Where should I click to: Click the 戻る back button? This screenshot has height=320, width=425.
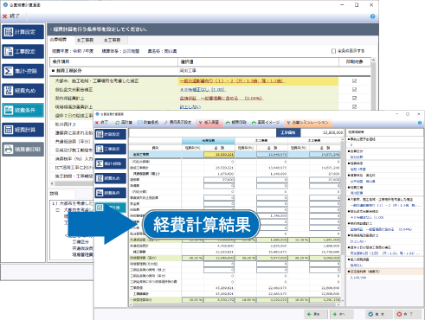point(316,314)
